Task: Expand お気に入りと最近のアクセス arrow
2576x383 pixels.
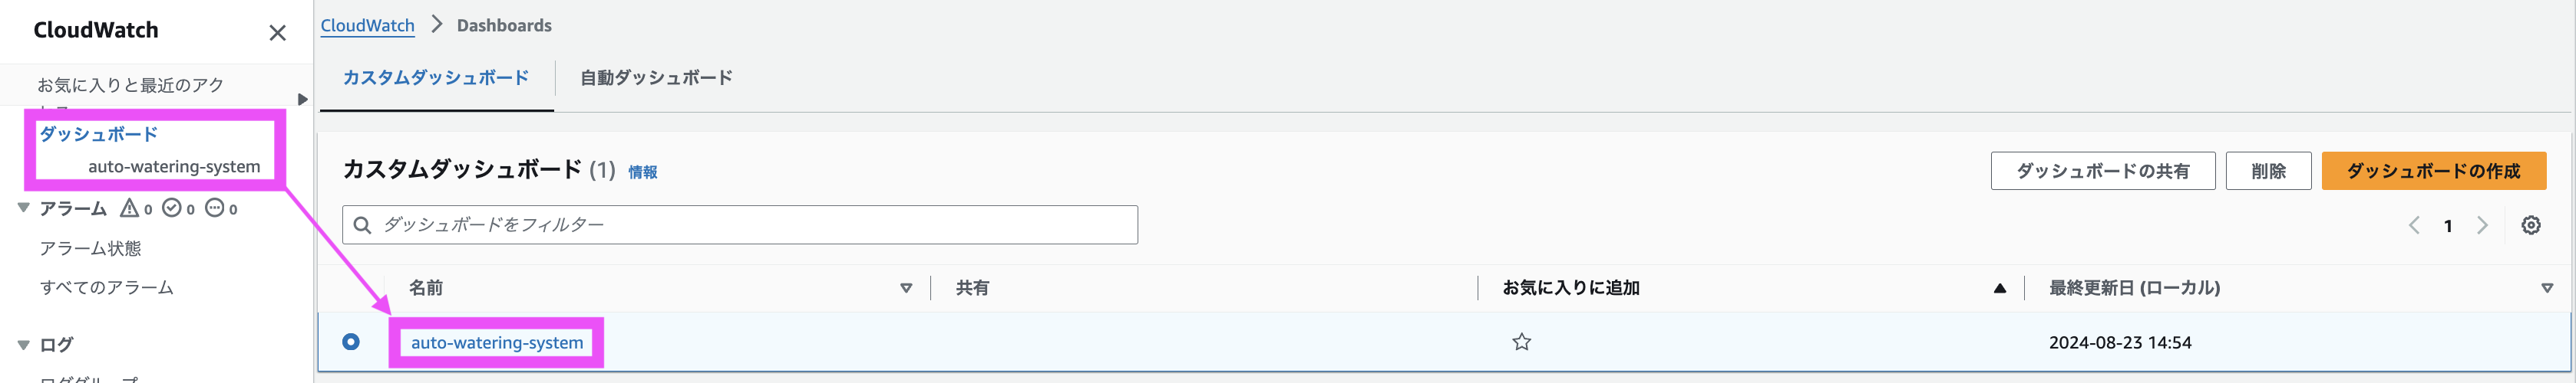Action: (x=302, y=99)
